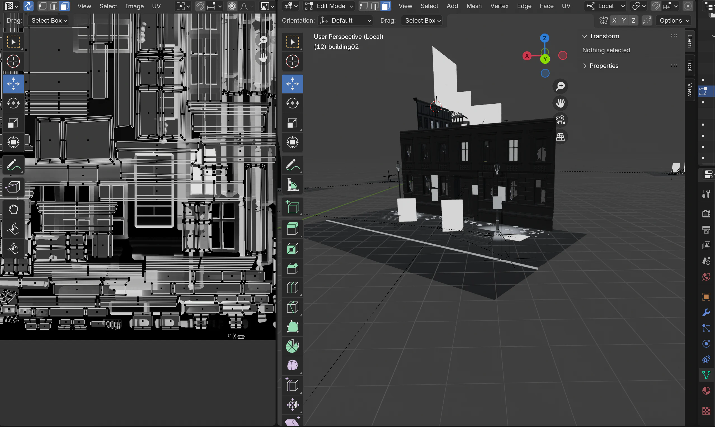This screenshot has width=715, height=427.
Task: Open the Mesh menu
Action: tap(474, 6)
